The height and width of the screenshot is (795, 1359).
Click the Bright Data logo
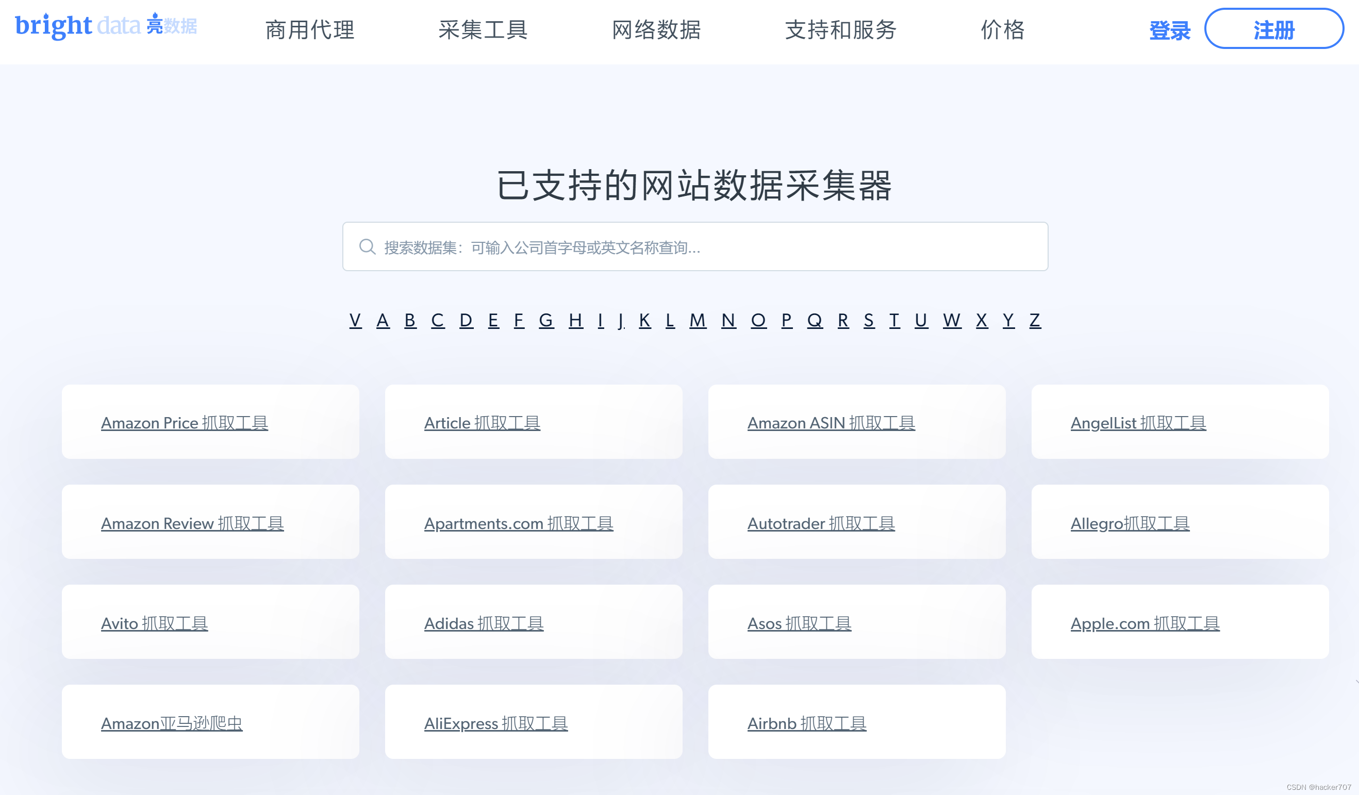click(106, 25)
